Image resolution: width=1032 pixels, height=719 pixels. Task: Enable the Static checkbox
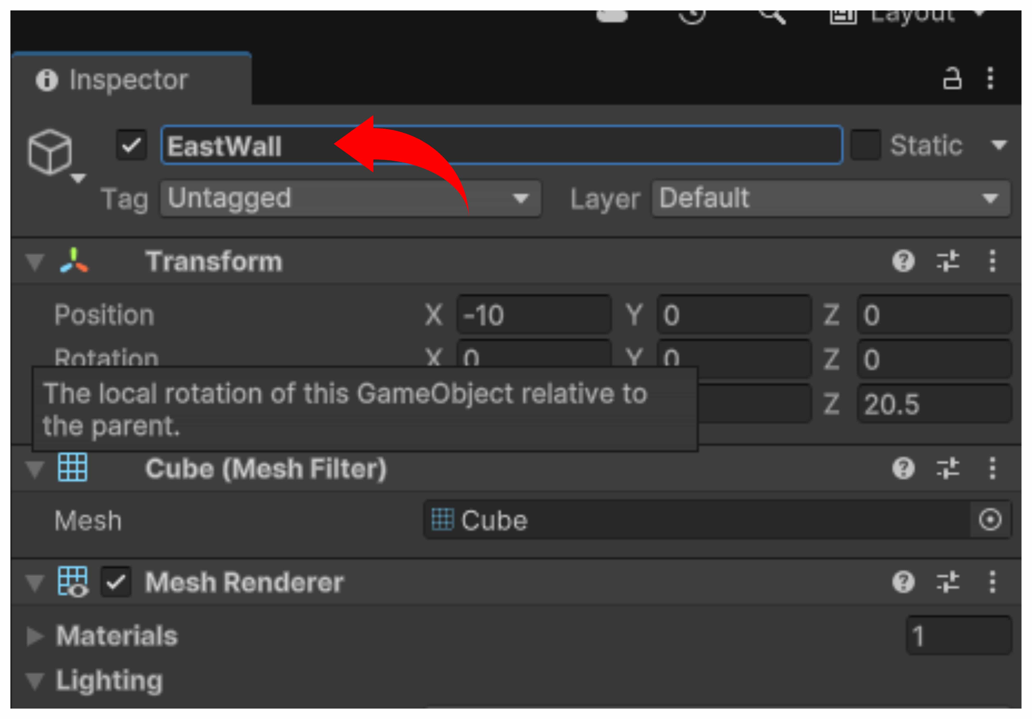coord(865,145)
